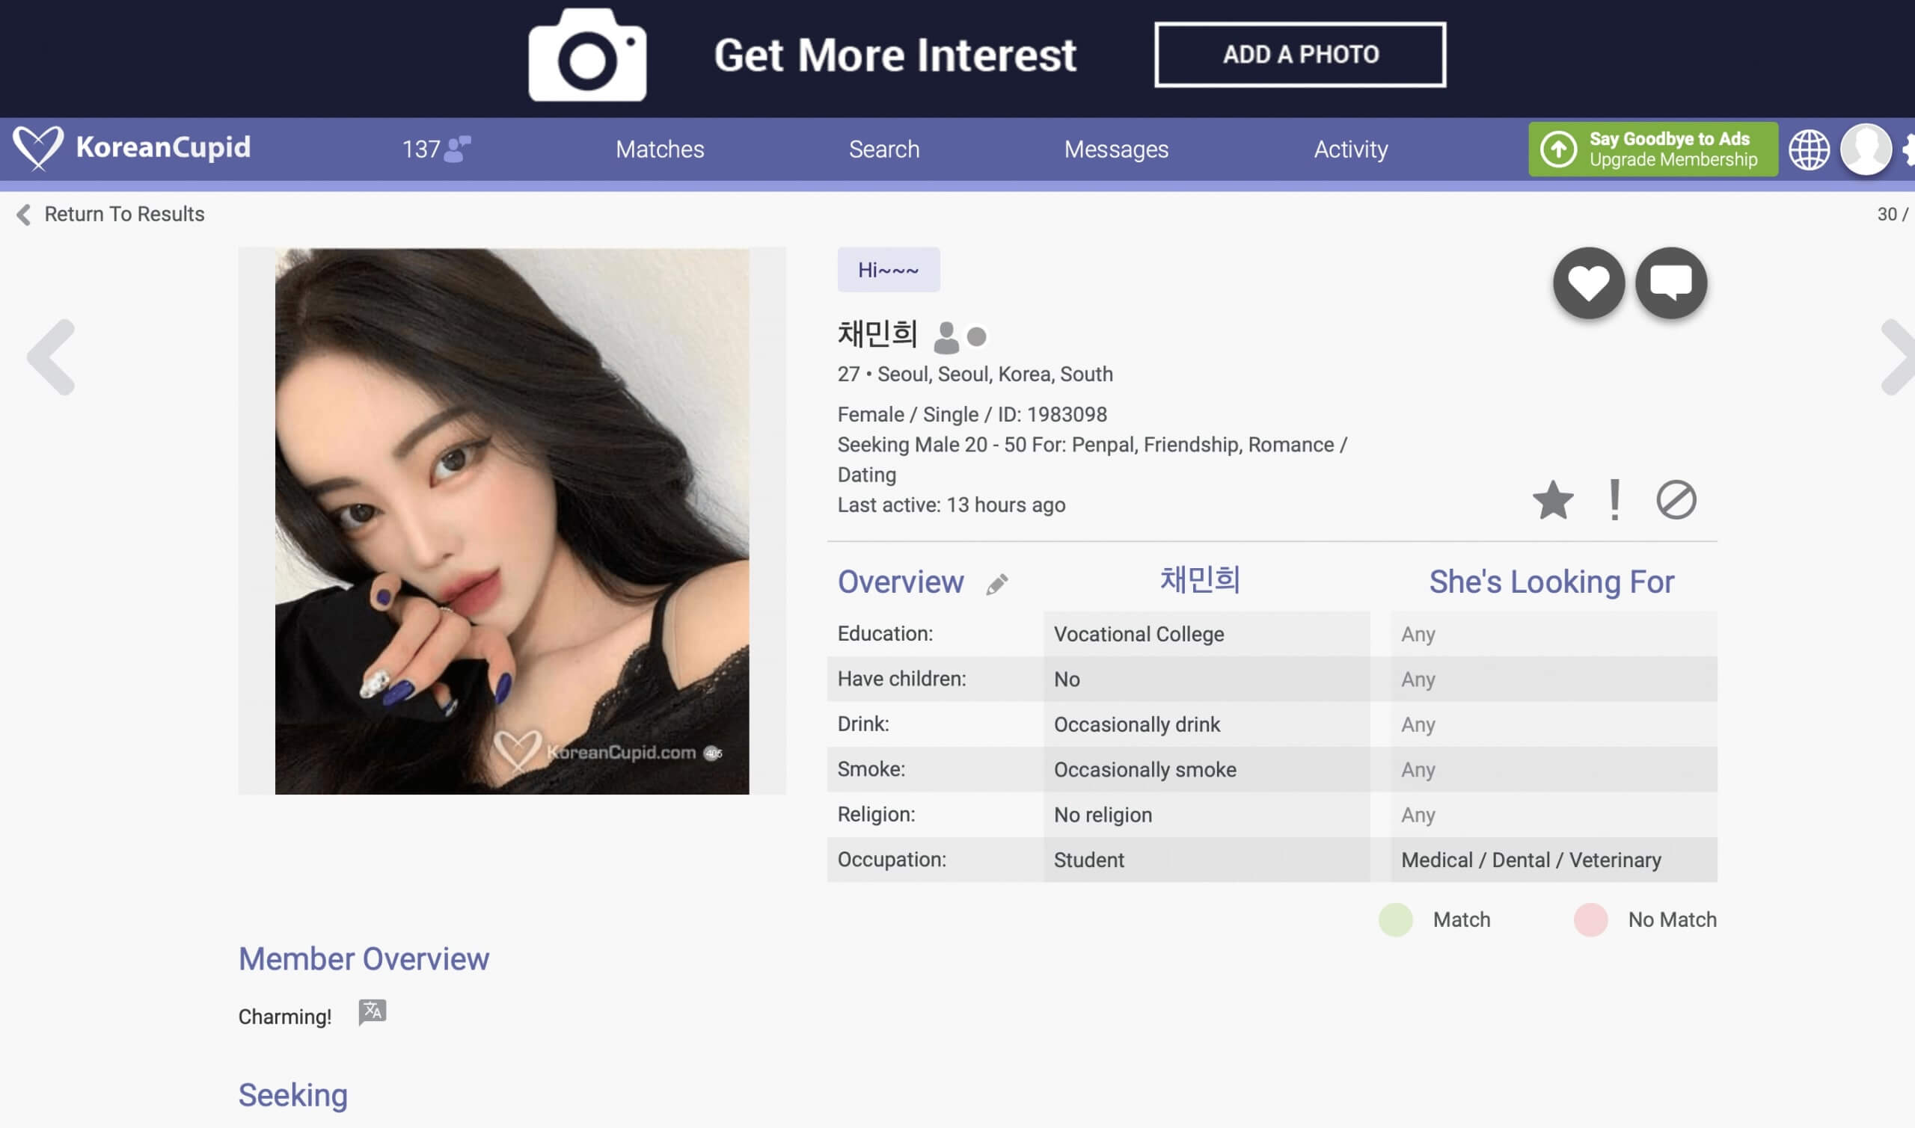Screen dimensions: 1915x1128
Task: Click the Last active 13 hours ago text
Action: (x=951, y=505)
